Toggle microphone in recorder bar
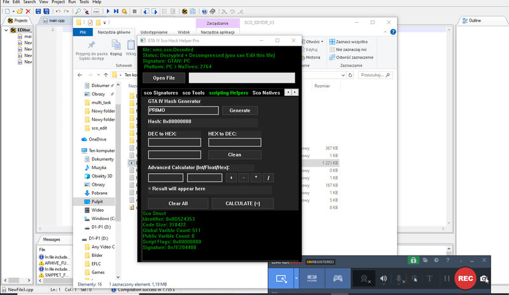509x295 pixels. (399, 278)
